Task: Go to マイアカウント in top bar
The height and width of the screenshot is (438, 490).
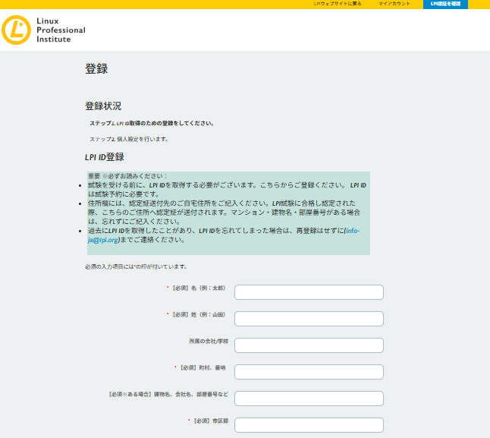Action: (x=394, y=4)
